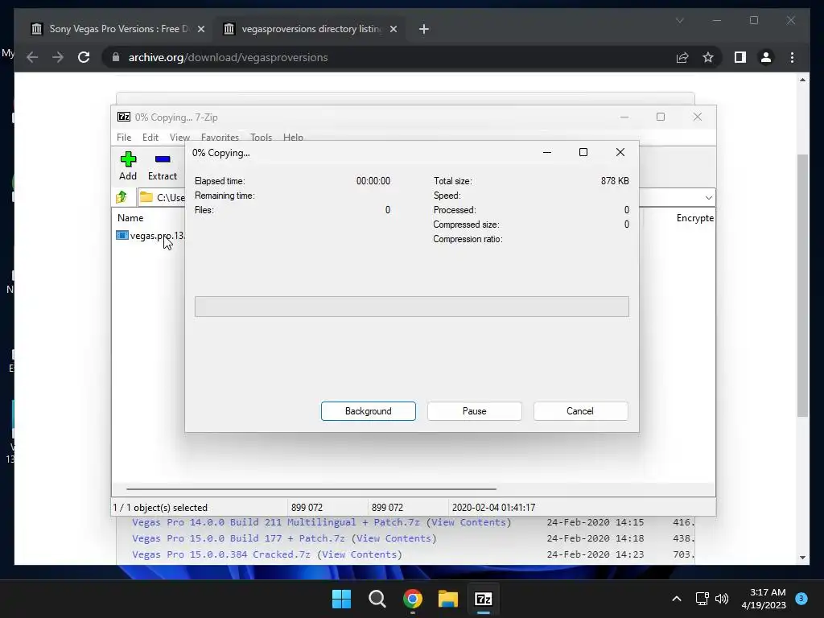824x618 pixels.
Task: Open the taskbar clock and date
Action: click(764, 599)
